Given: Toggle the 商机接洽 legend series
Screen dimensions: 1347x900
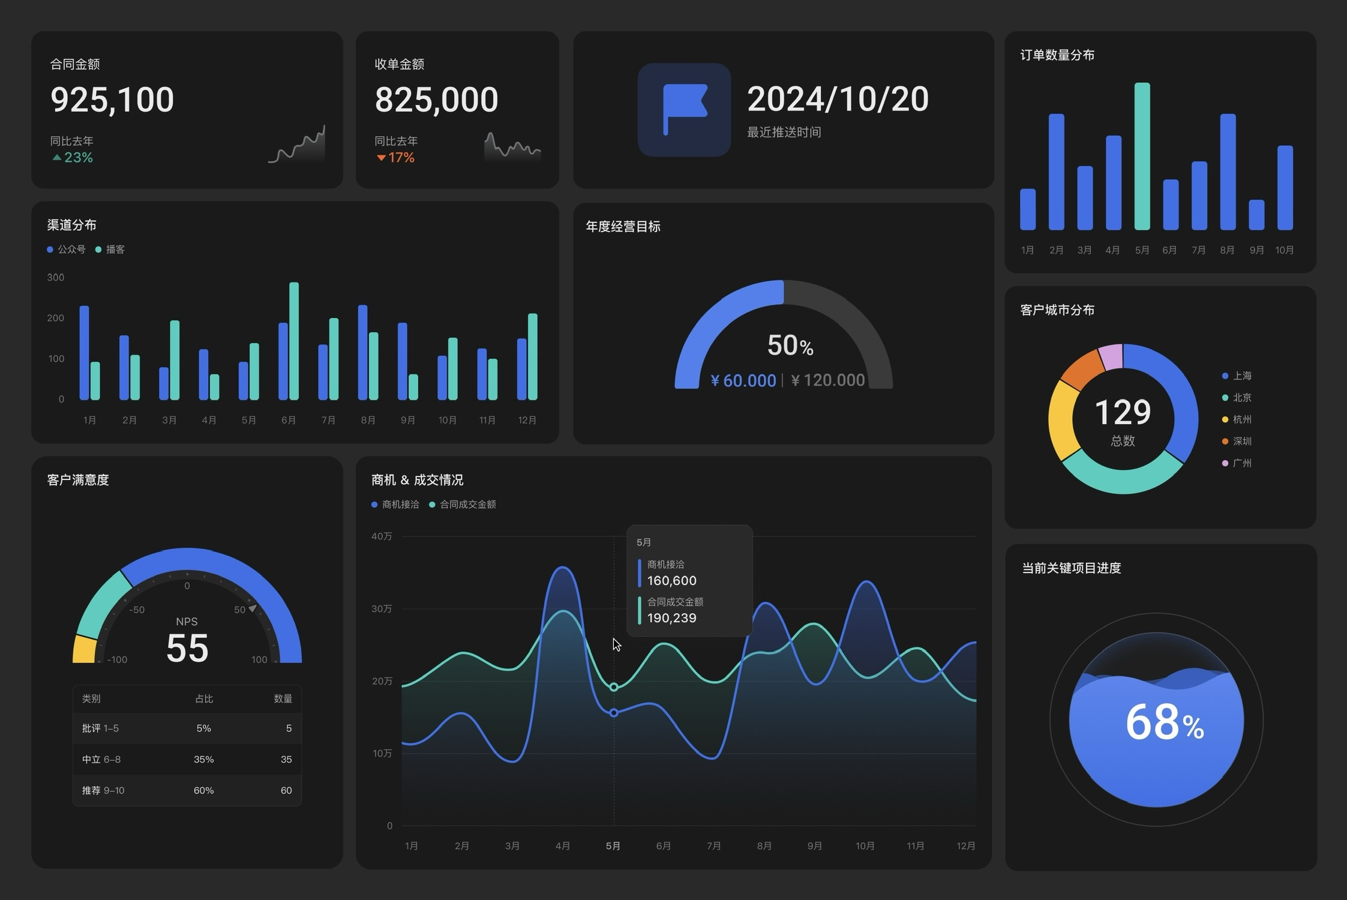Looking at the screenshot, I should [395, 505].
